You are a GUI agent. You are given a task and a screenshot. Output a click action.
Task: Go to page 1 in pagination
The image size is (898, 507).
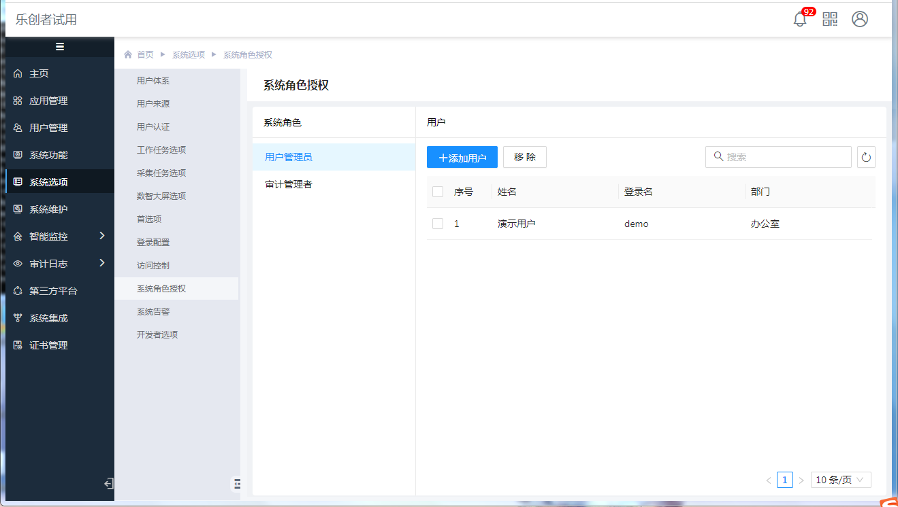(x=784, y=480)
